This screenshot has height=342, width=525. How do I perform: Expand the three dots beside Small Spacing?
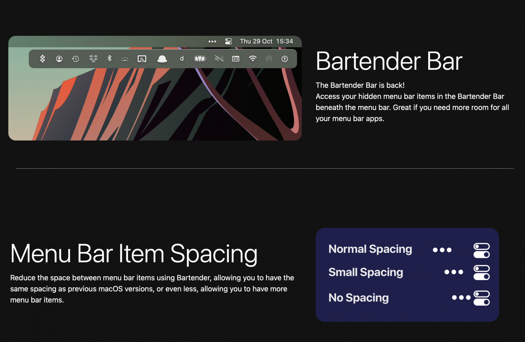pyautogui.click(x=454, y=272)
